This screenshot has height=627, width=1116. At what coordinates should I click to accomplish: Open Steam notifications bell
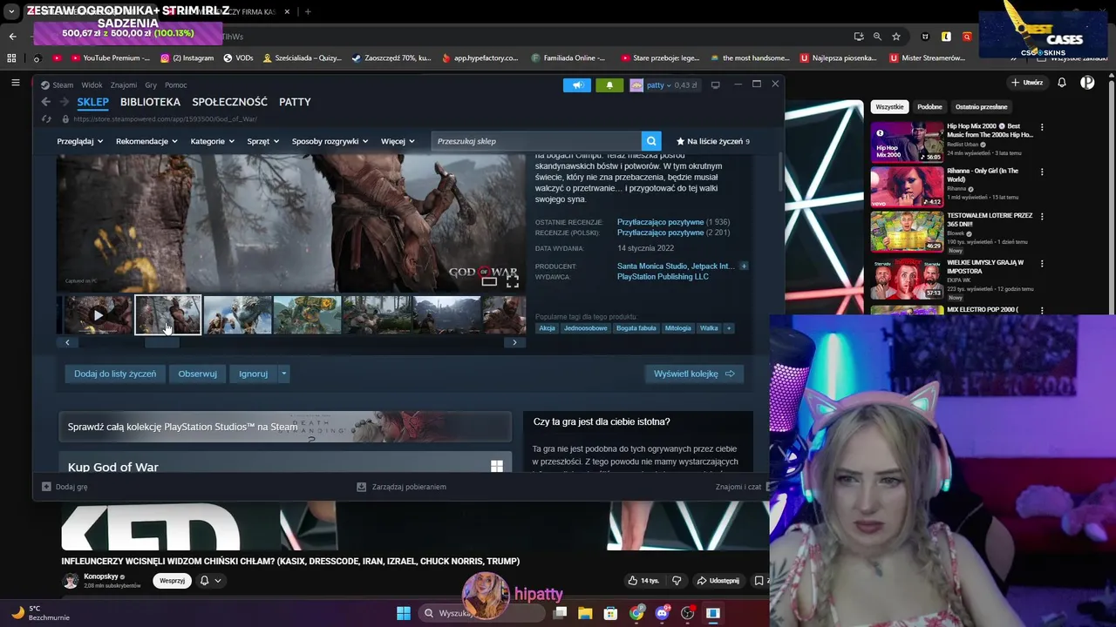(609, 85)
